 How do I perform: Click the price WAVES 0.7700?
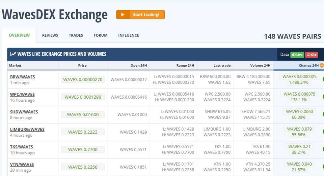click(x=83, y=150)
